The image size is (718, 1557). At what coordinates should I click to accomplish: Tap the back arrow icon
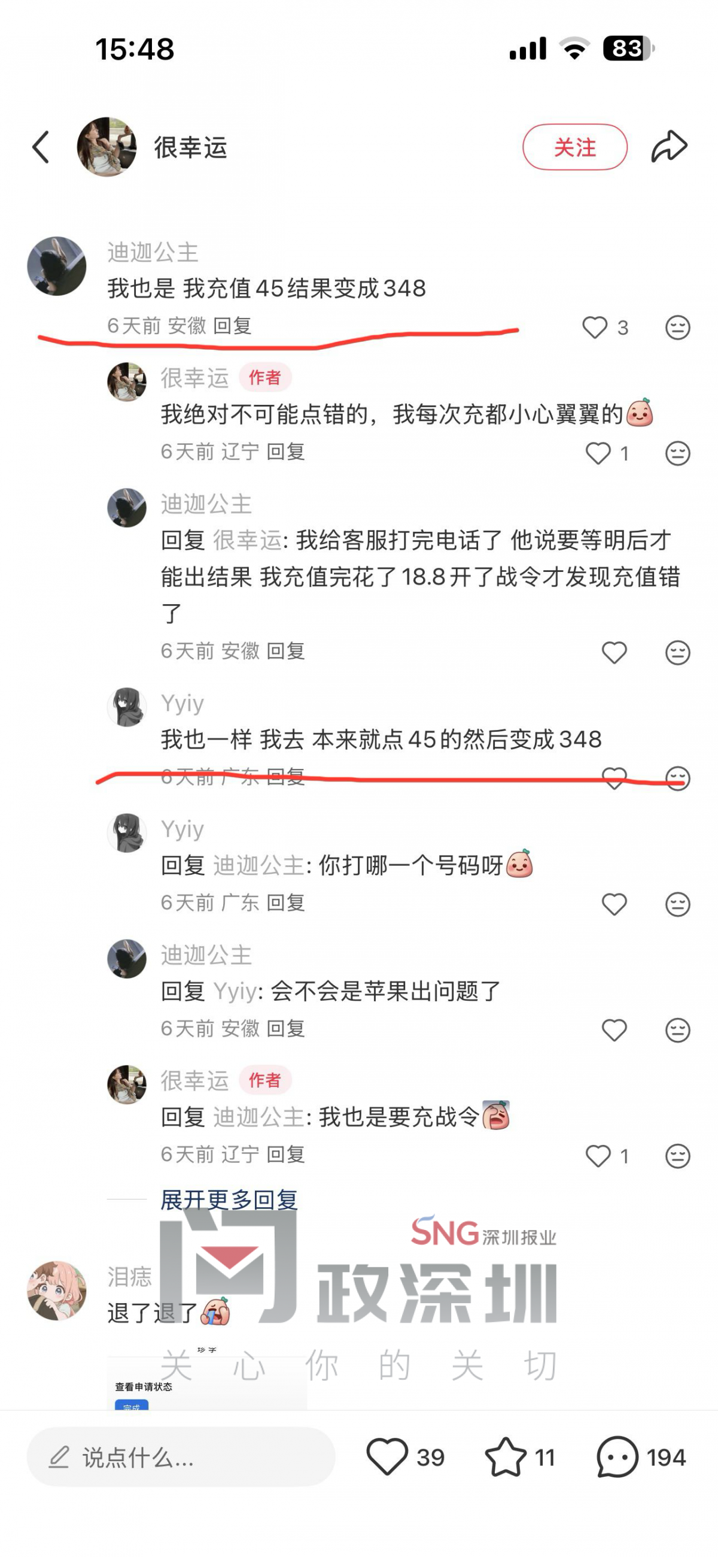41,147
